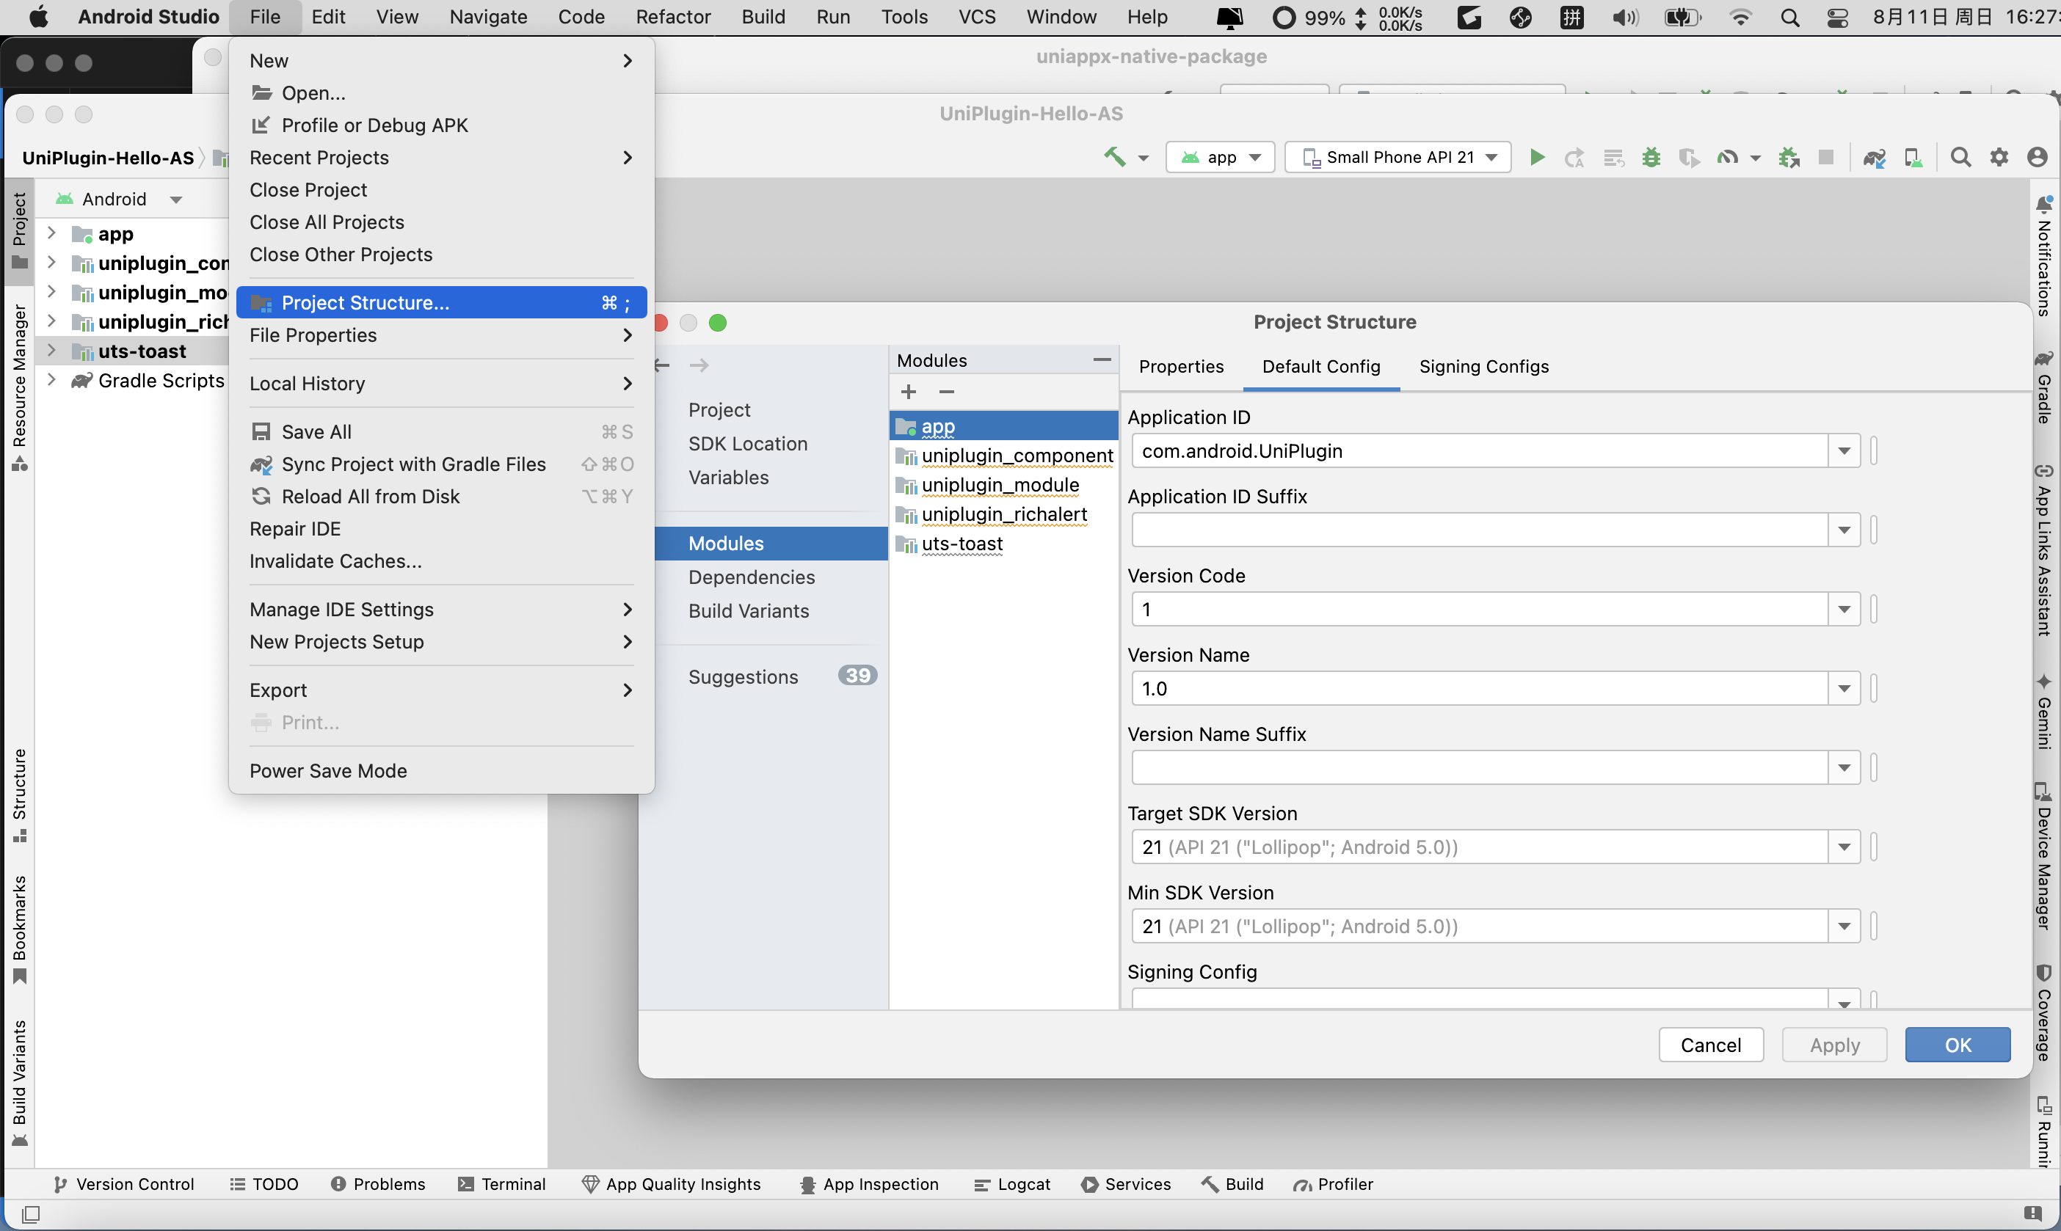Screen dimensions: 2061x1231
Task: Click the Apply button
Action: (1834, 1045)
